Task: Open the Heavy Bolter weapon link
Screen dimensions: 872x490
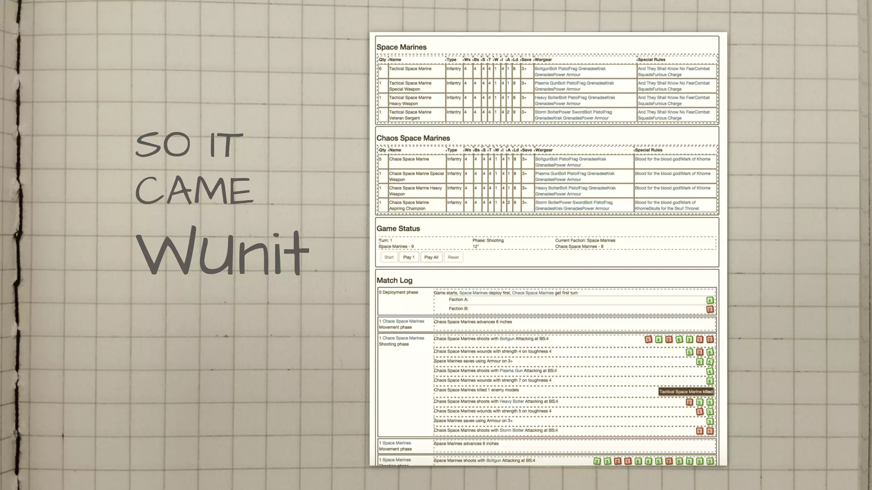Action: click(511, 401)
